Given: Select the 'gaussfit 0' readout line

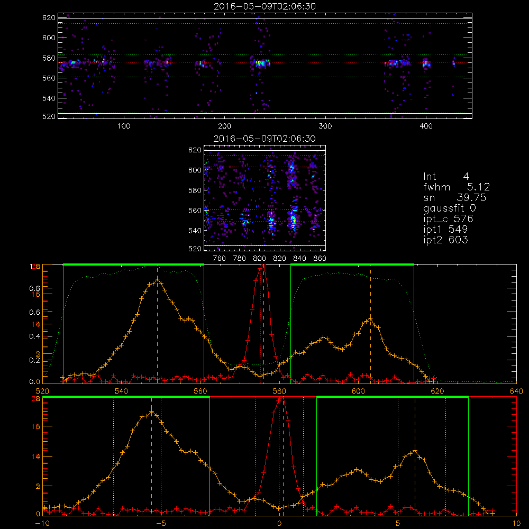Looking at the screenshot, I should click(x=450, y=208).
